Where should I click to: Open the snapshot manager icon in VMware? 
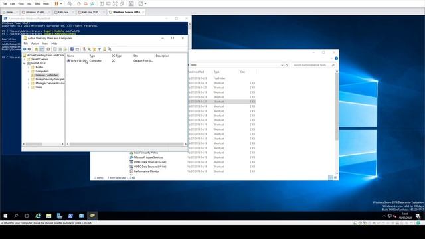[92, 4]
